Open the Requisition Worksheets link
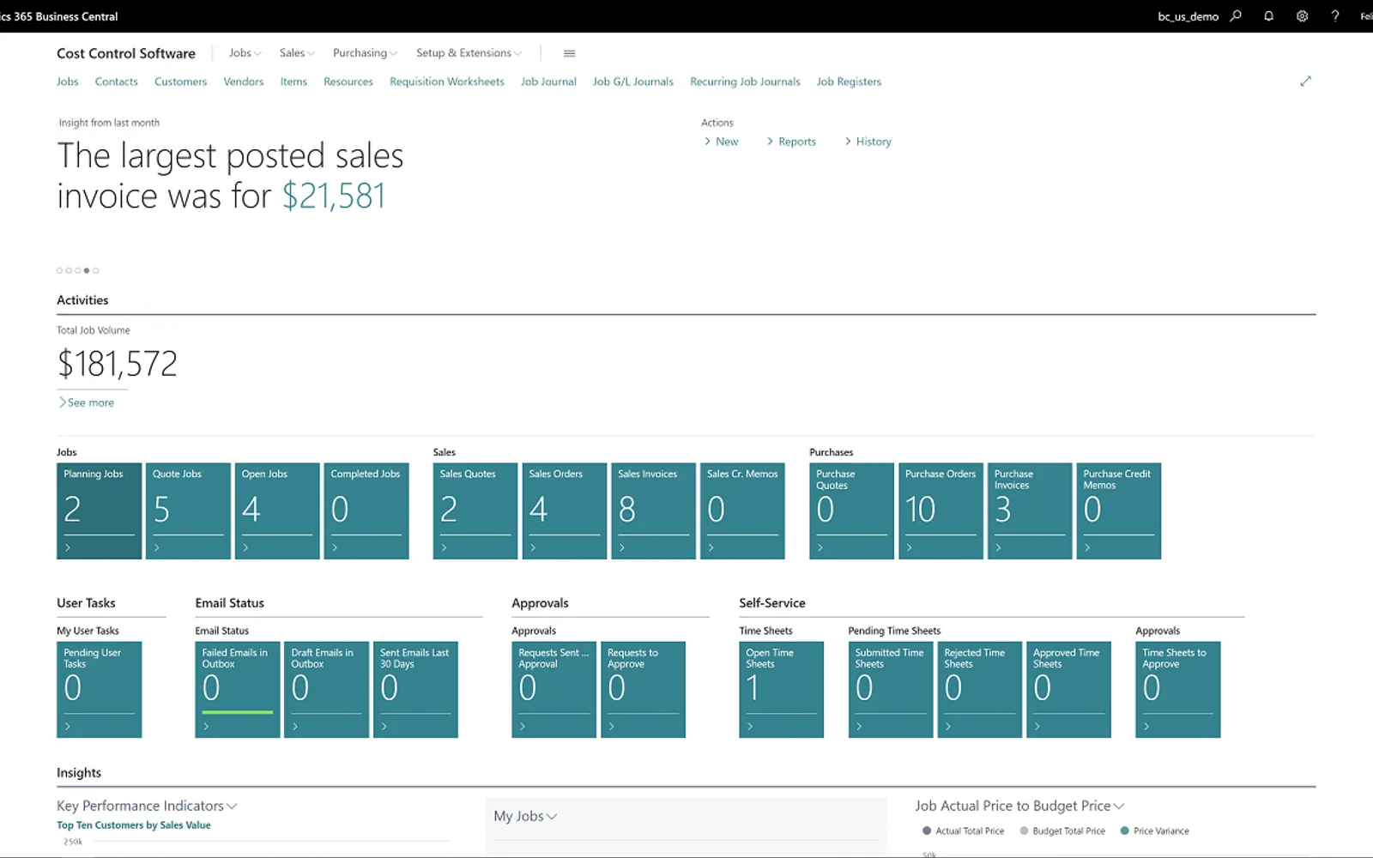1373x858 pixels. tap(447, 82)
